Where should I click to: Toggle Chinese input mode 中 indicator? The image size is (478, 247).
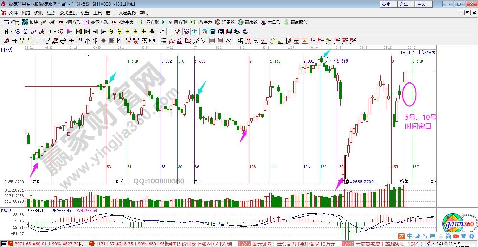tap(410, 236)
